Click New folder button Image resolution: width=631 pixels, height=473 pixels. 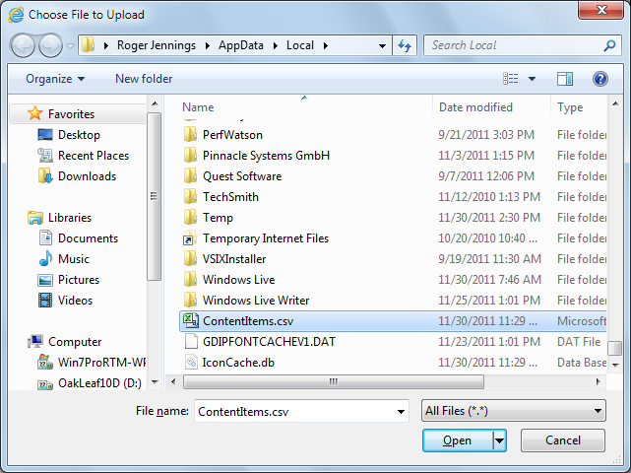pos(144,79)
